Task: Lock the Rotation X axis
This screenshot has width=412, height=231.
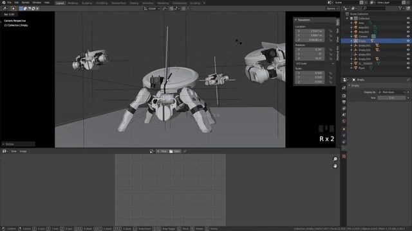Action: (x=330, y=49)
